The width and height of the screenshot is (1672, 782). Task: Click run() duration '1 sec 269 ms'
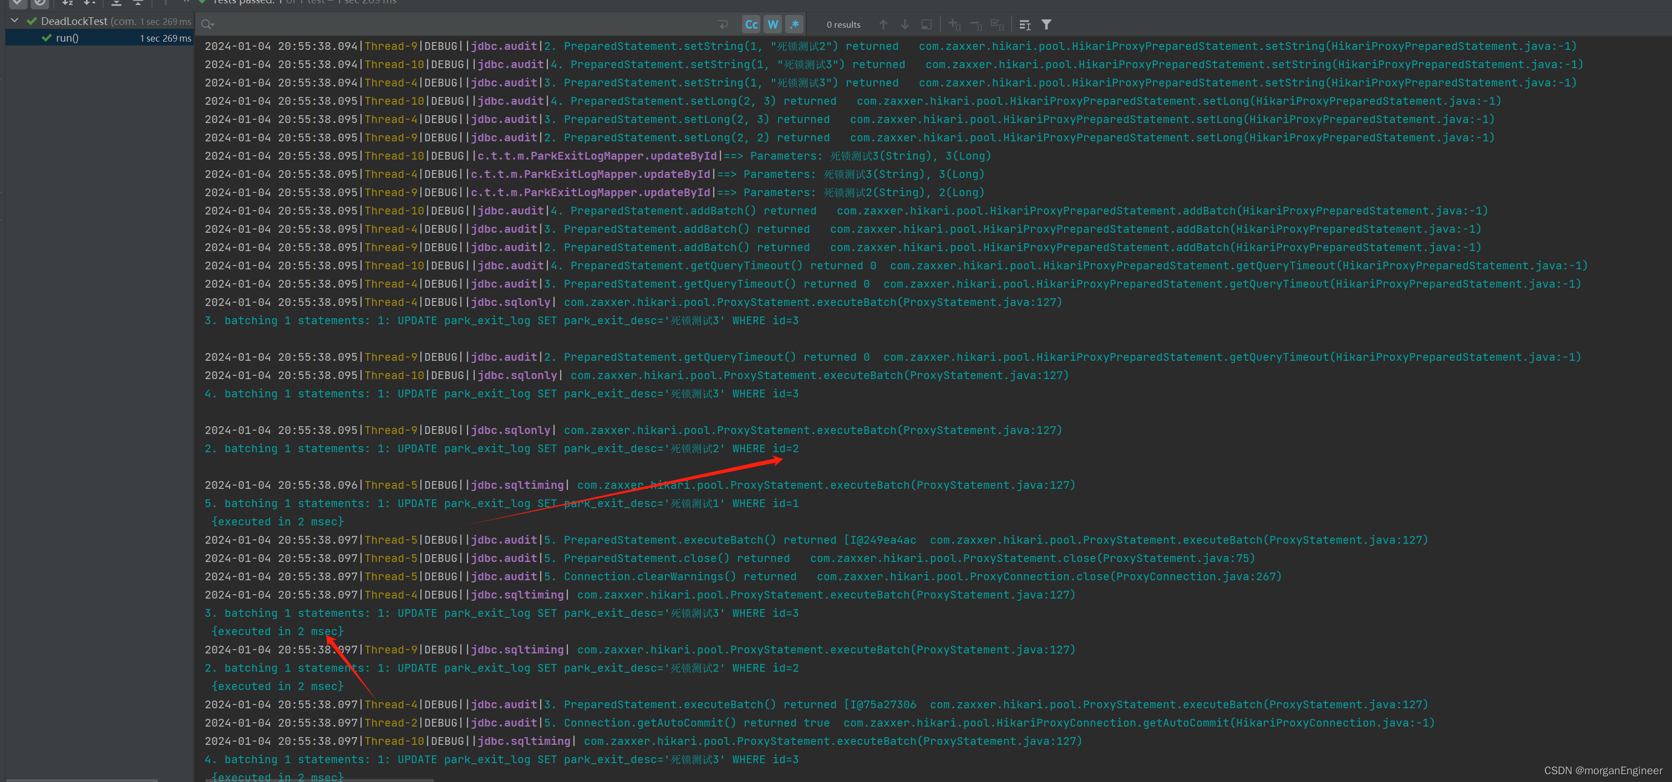tap(165, 38)
